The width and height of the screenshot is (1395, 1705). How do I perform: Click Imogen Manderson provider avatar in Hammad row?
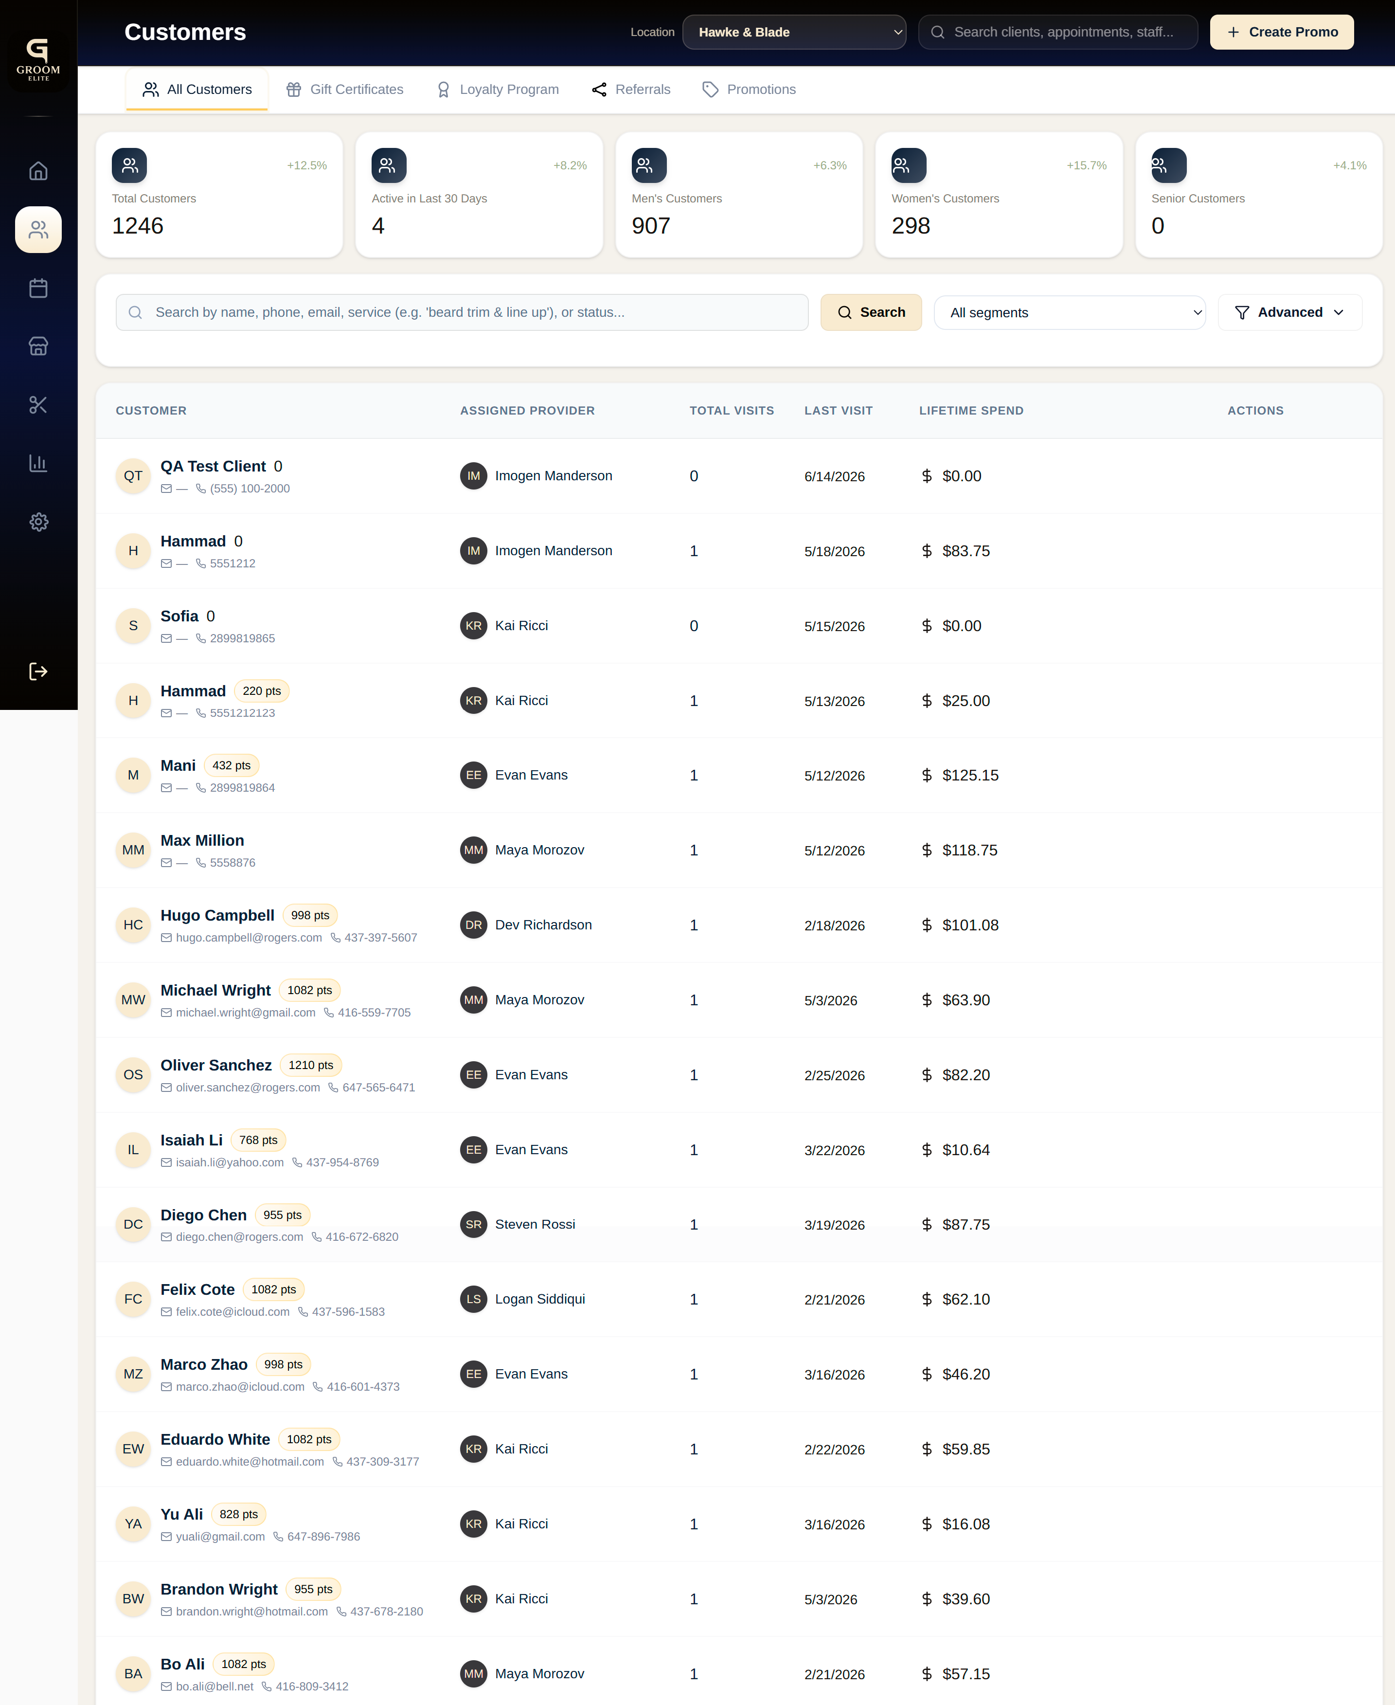(473, 551)
